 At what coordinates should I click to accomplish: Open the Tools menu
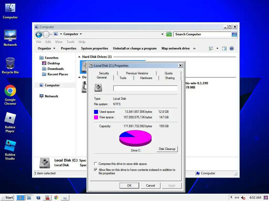tap(70, 42)
